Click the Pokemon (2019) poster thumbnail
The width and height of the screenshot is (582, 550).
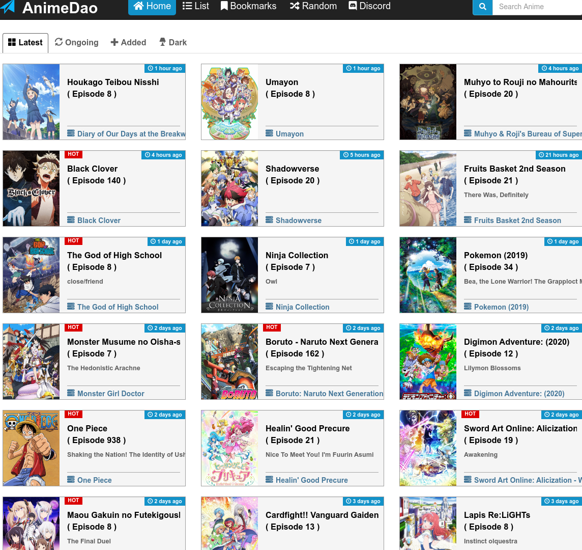pyautogui.click(x=428, y=275)
